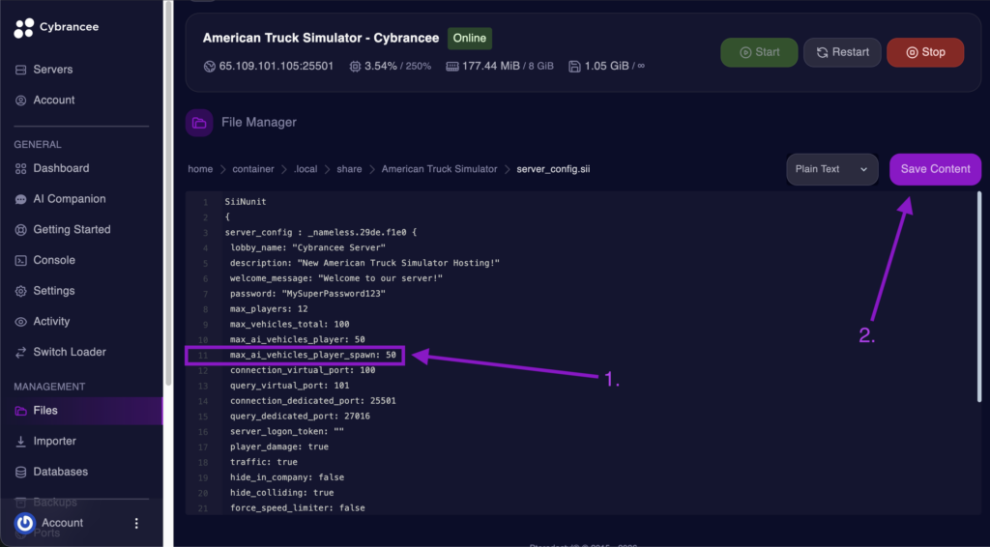Viewport: 990px width, 547px height.
Task: Click the server title heading
Action: [x=321, y=39]
